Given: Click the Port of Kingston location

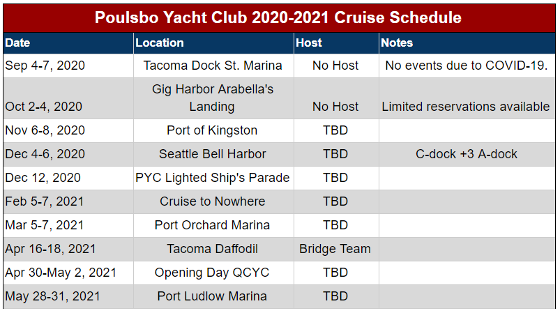Looking at the screenshot, I should 212,130.
